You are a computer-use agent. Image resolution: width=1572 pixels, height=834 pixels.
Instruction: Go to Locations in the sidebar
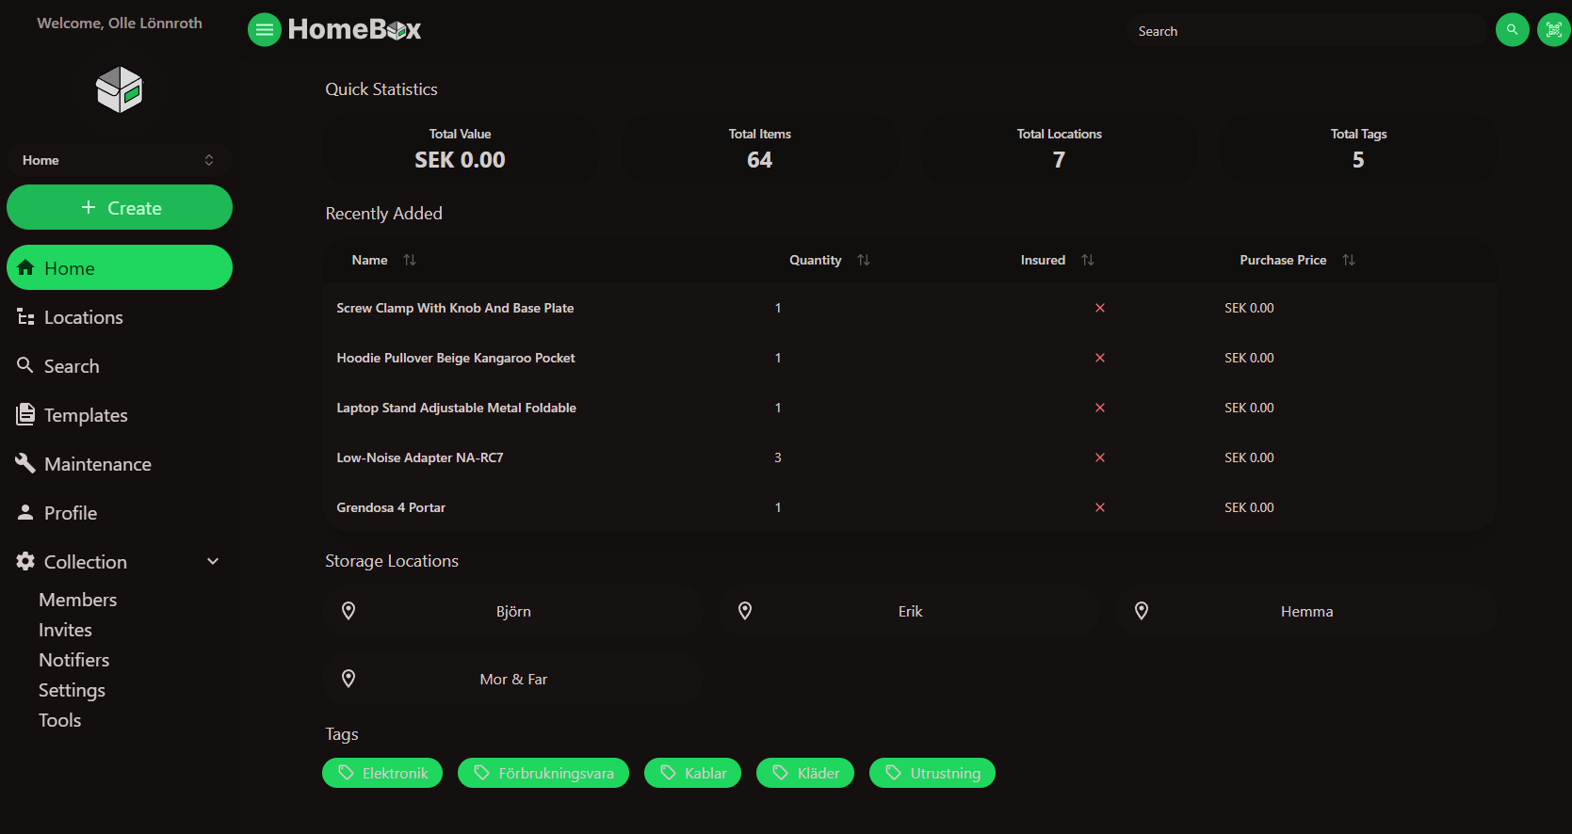(83, 317)
